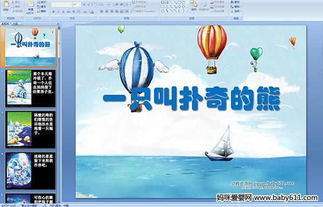Image resolution: width=323 pixels, height=207 pixels.
Task: Open the font color picker
Action: pyautogui.click(x=92, y=12)
